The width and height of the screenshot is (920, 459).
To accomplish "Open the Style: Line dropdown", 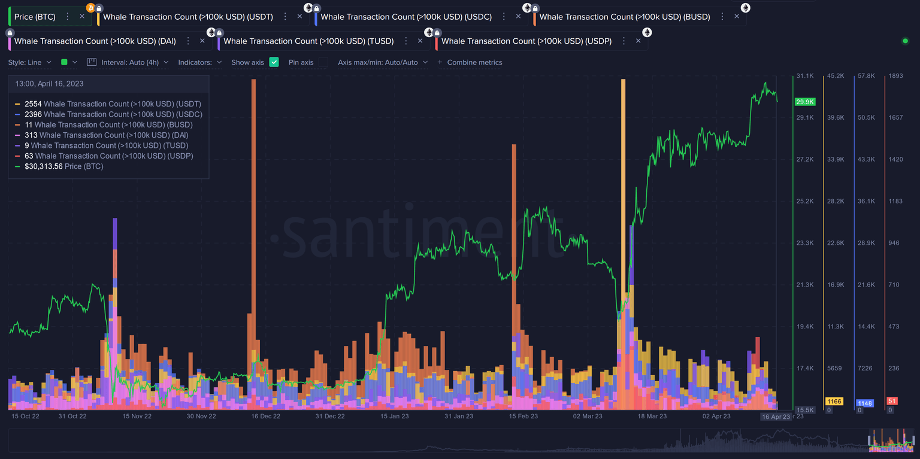I will [29, 62].
